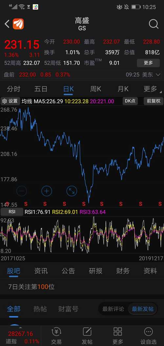Open the 公告 announcements tab
The image size is (164, 346).
pyautogui.click(x=68, y=271)
